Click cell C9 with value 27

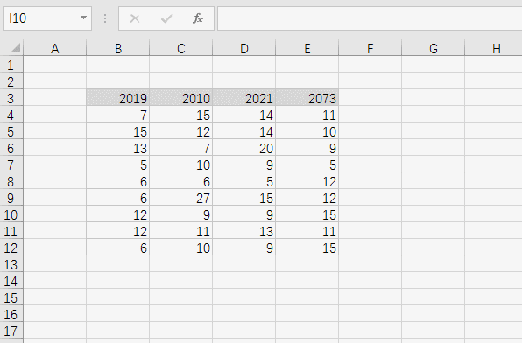tap(180, 198)
